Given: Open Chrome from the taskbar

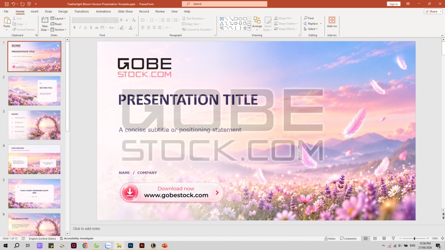Looking at the screenshot, I should (x=85, y=246).
